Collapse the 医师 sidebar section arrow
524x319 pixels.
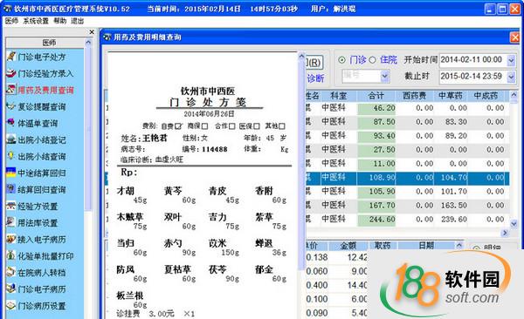(x=88, y=43)
